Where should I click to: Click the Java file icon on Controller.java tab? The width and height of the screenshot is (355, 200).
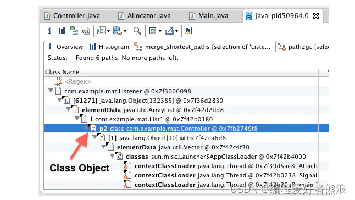point(47,16)
